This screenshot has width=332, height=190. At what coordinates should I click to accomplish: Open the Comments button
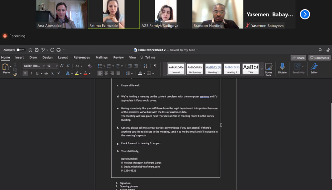[x=319, y=58]
